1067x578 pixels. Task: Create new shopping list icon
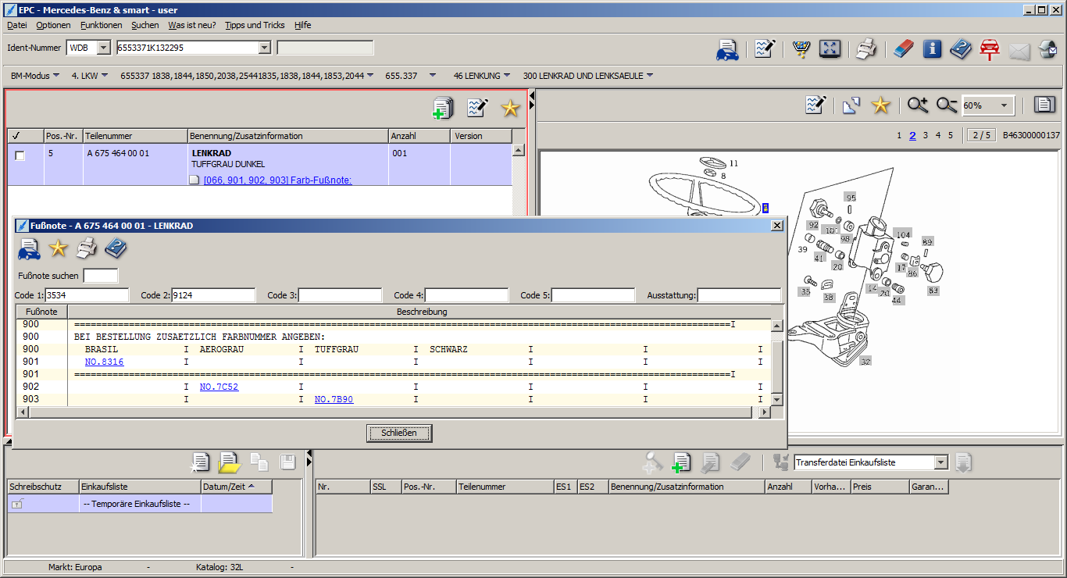[201, 462]
